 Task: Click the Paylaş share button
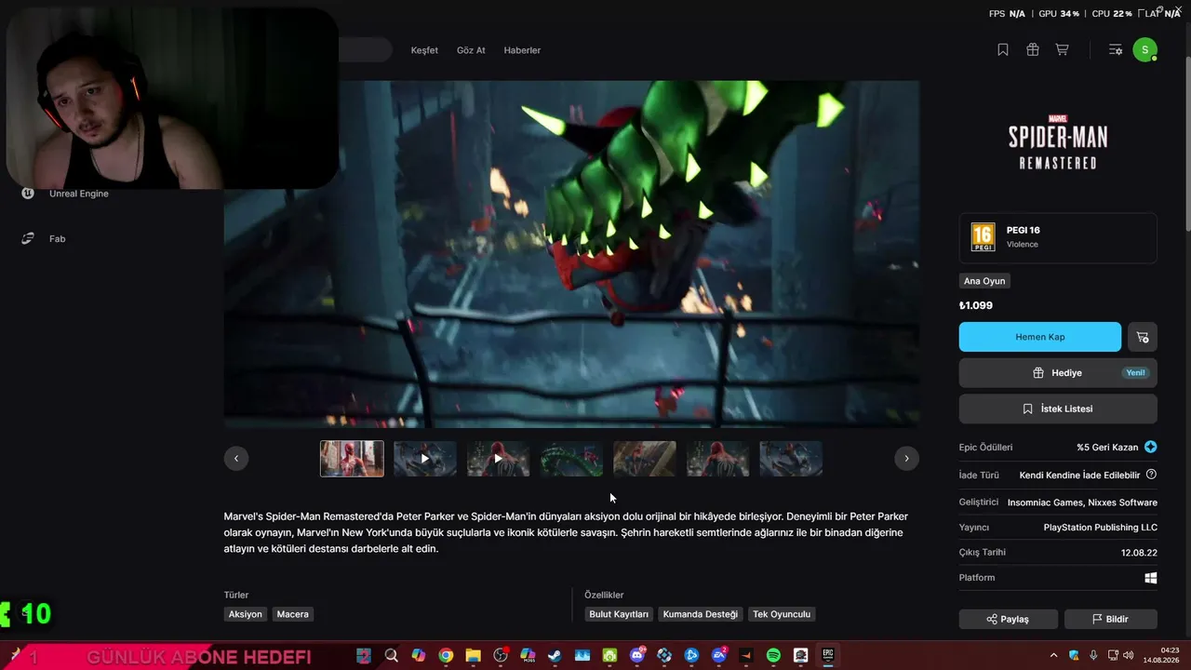(1009, 619)
